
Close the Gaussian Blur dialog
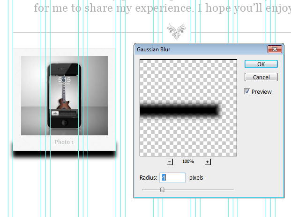click(275, 49)
